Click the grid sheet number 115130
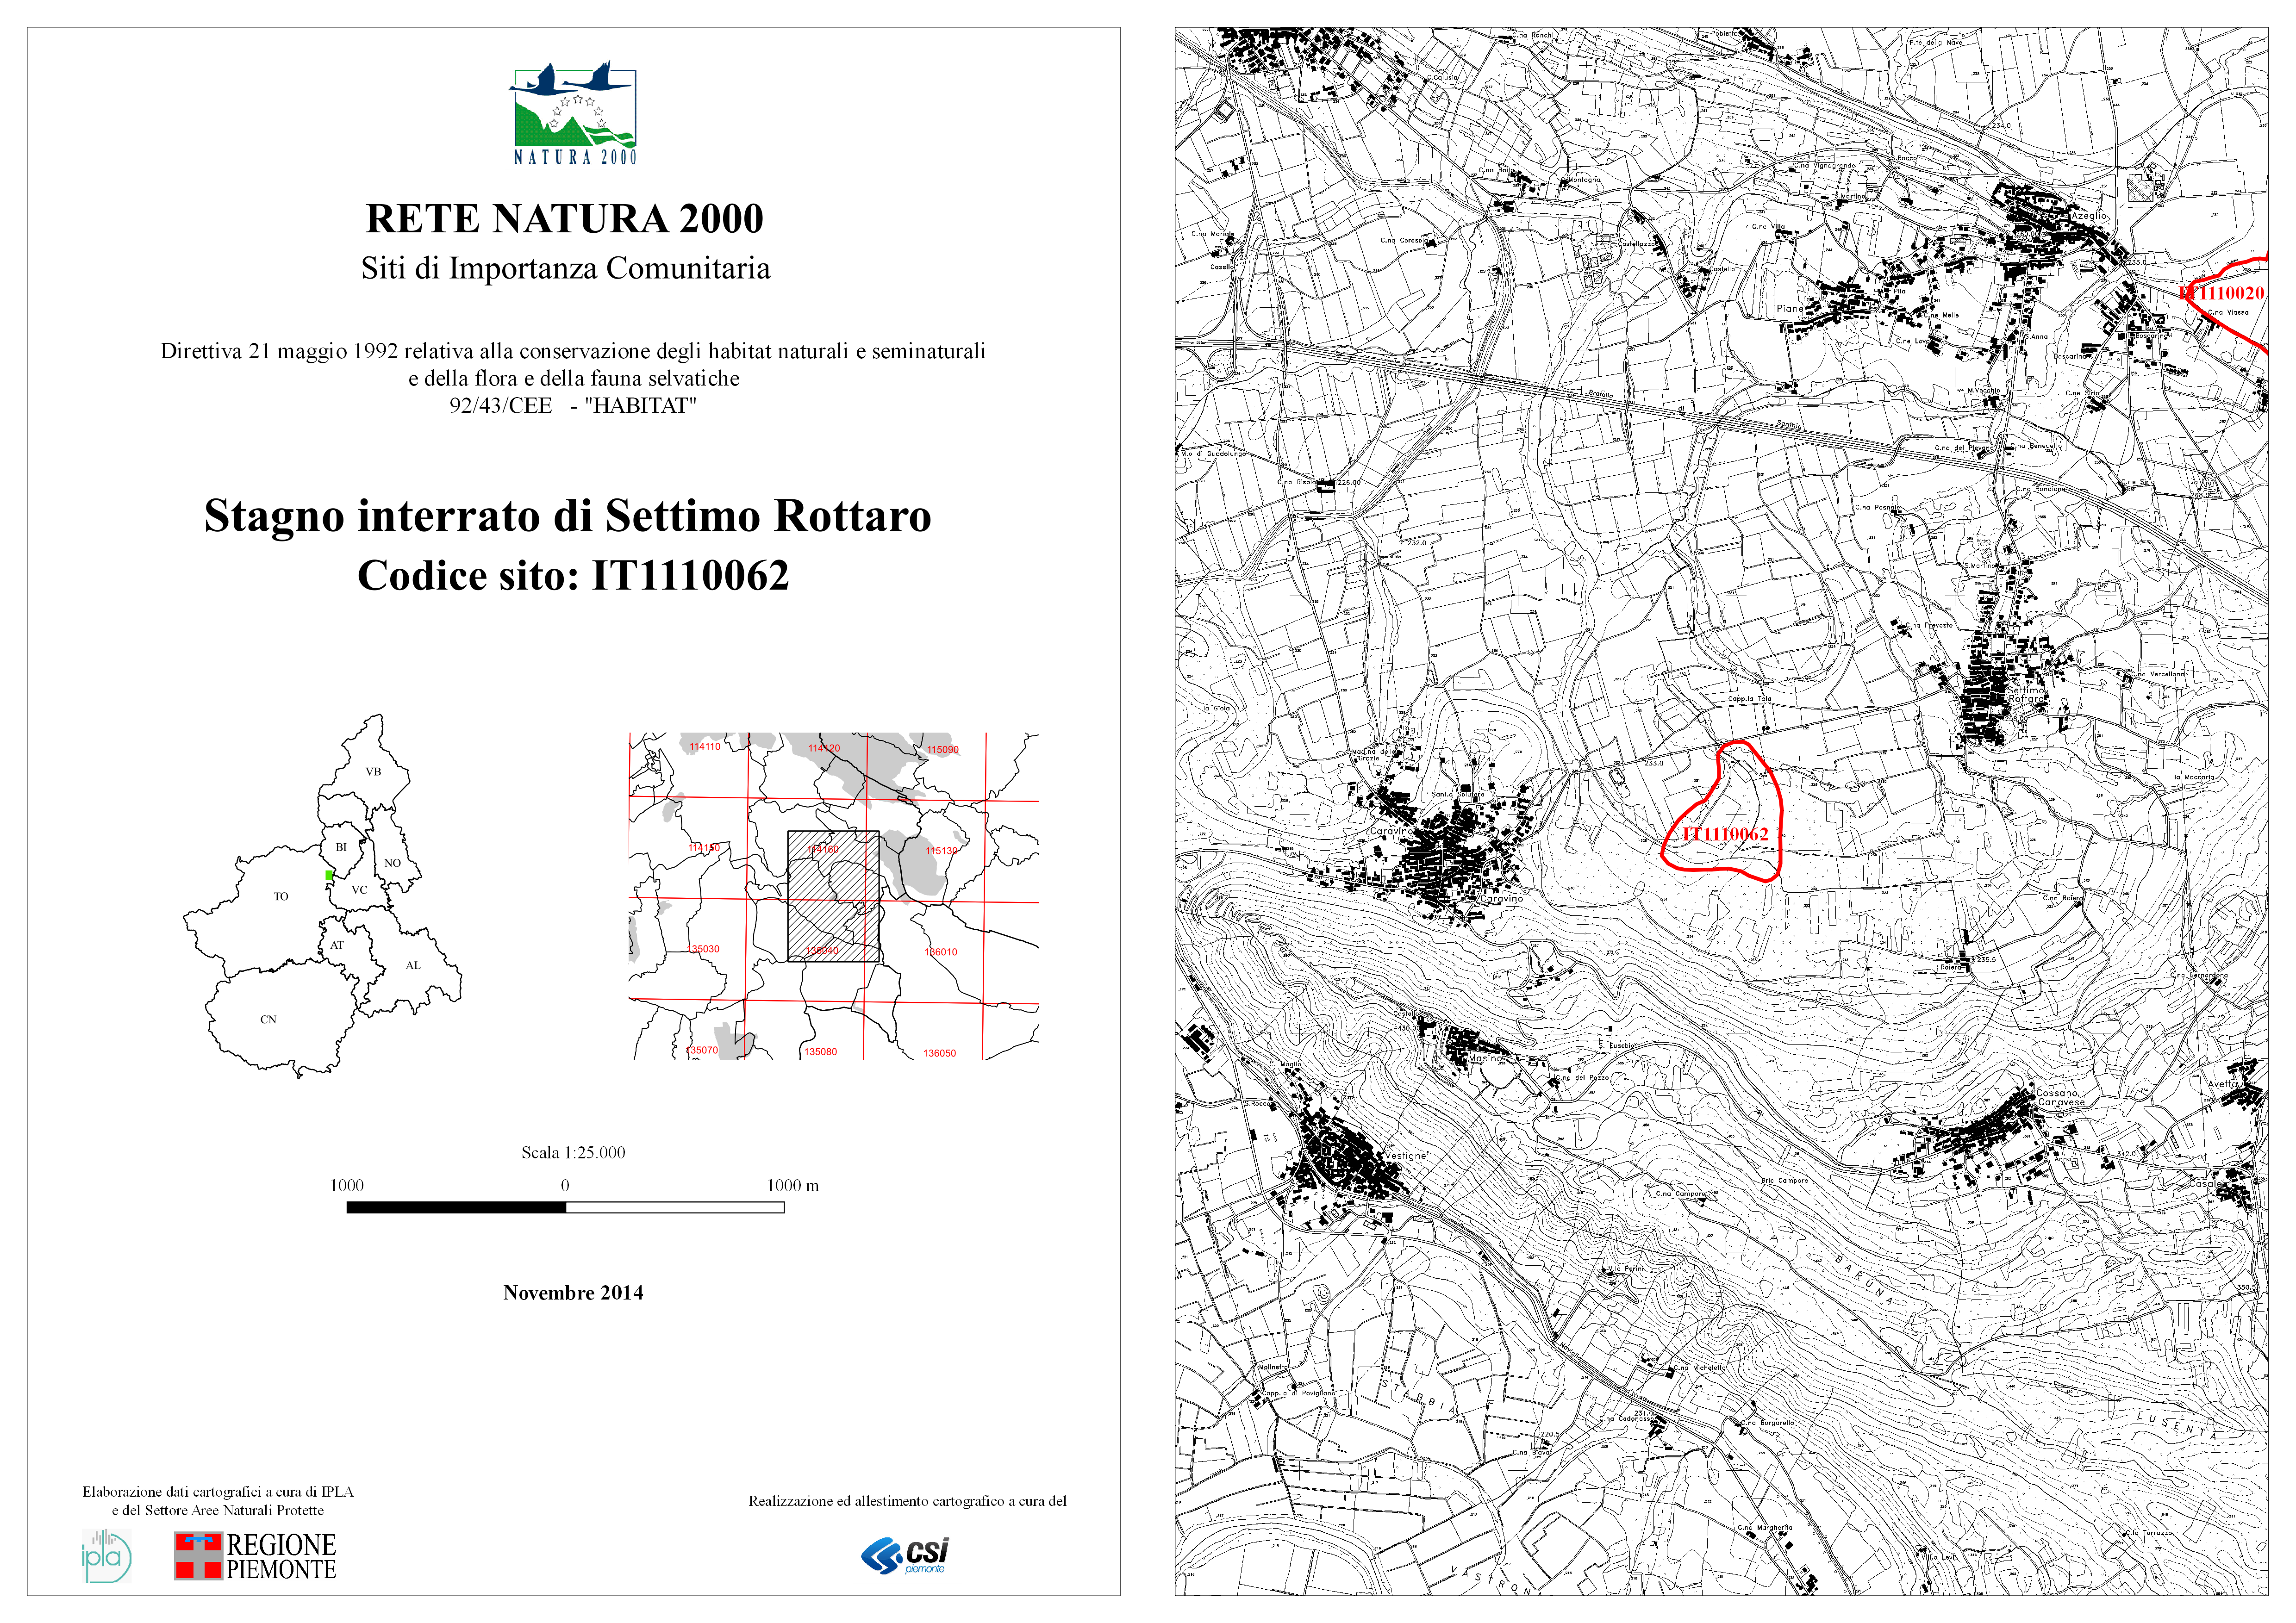The width and height of the screenshot is (2296, 1623). pyautogui.click(x=941, y=850)
